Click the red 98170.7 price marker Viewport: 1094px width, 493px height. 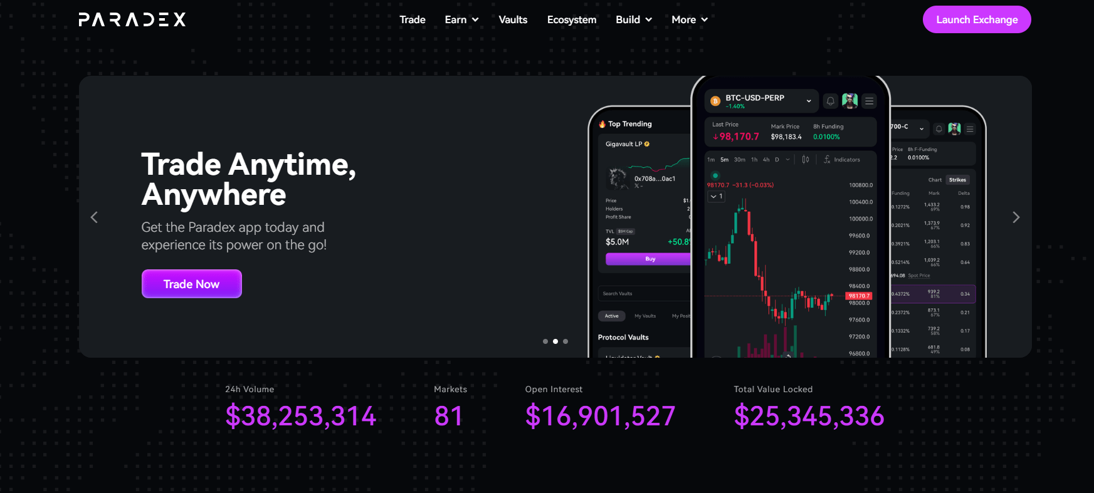pyautogui.click(x=859, y=296)
